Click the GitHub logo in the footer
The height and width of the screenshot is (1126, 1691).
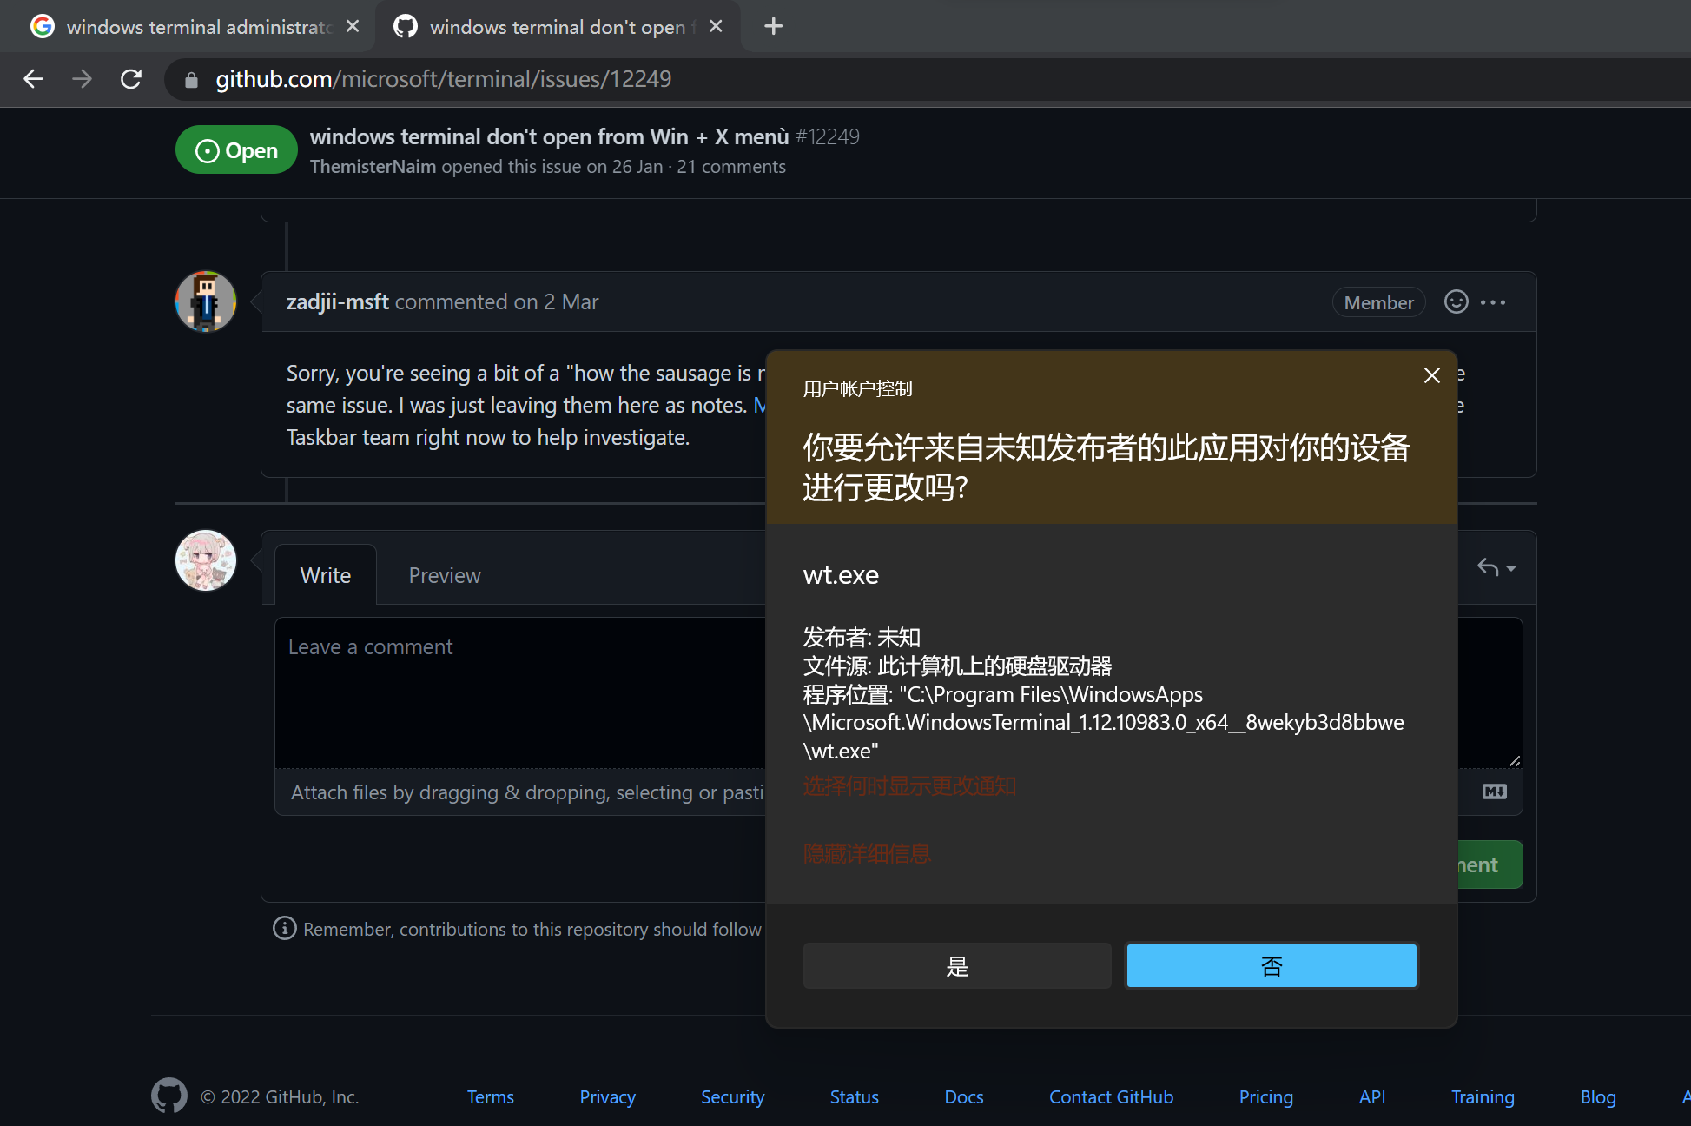coord(169,1096)
